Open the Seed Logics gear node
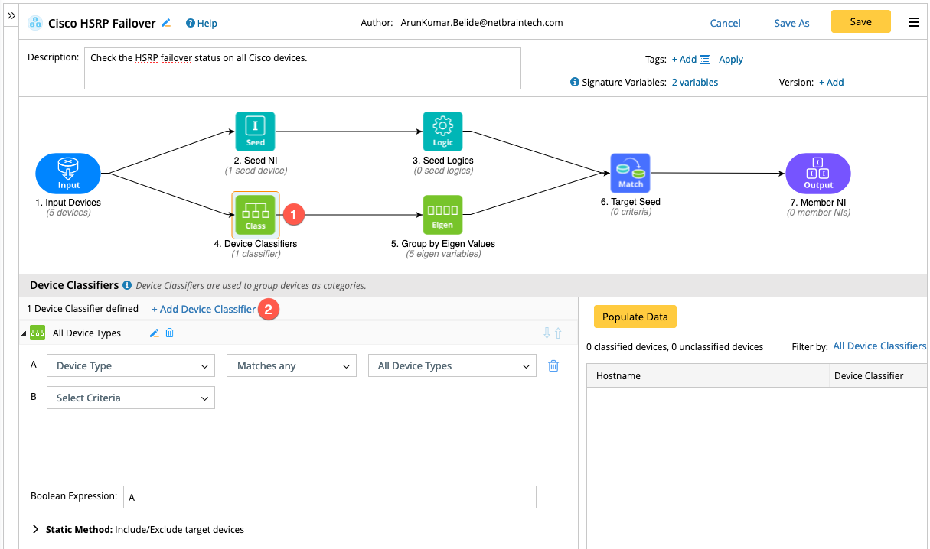930x549 pixels. click(x=442, y=132)
